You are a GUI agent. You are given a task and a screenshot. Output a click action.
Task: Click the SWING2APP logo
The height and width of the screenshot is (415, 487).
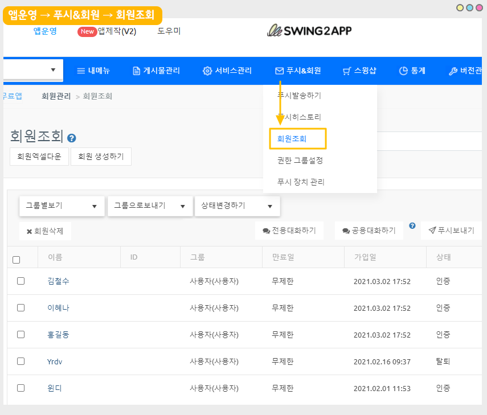(x=309, y=31)
